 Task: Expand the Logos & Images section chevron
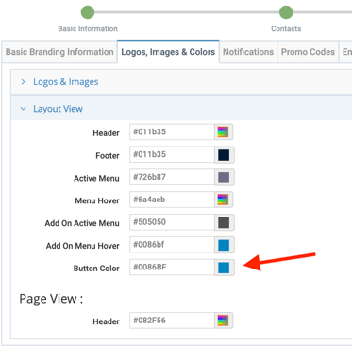[23, 82]
